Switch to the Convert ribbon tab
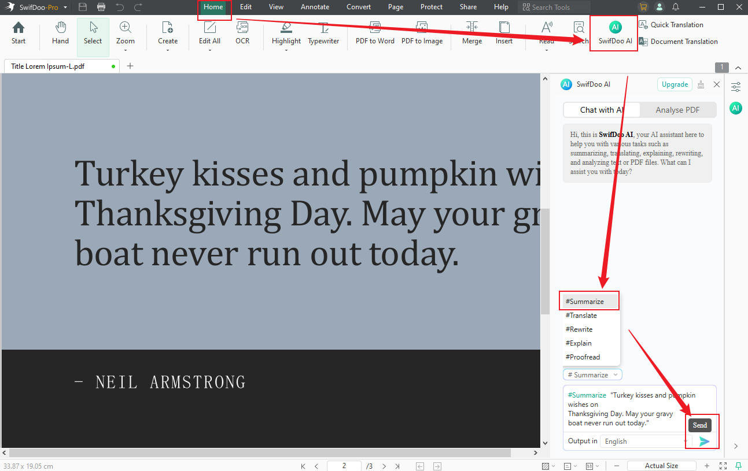Viewport: 748px width, 471px height. pos(358,7)
